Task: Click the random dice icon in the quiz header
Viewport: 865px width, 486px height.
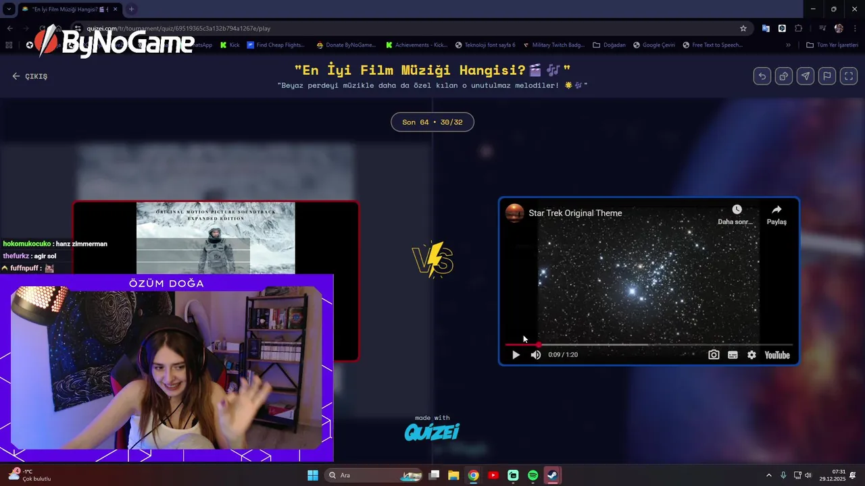Action: pos(784,76)
